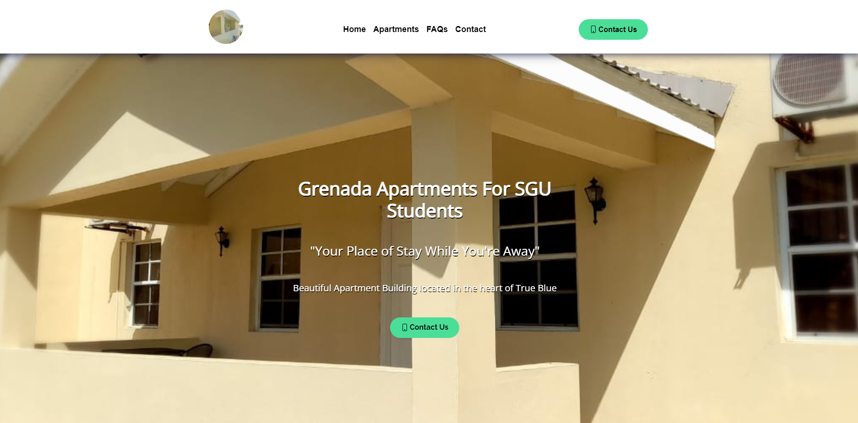Viewport: 858px width, 423px height.
Task: Click the phone icon in header Contact Us button
Action: coord(593,29)
